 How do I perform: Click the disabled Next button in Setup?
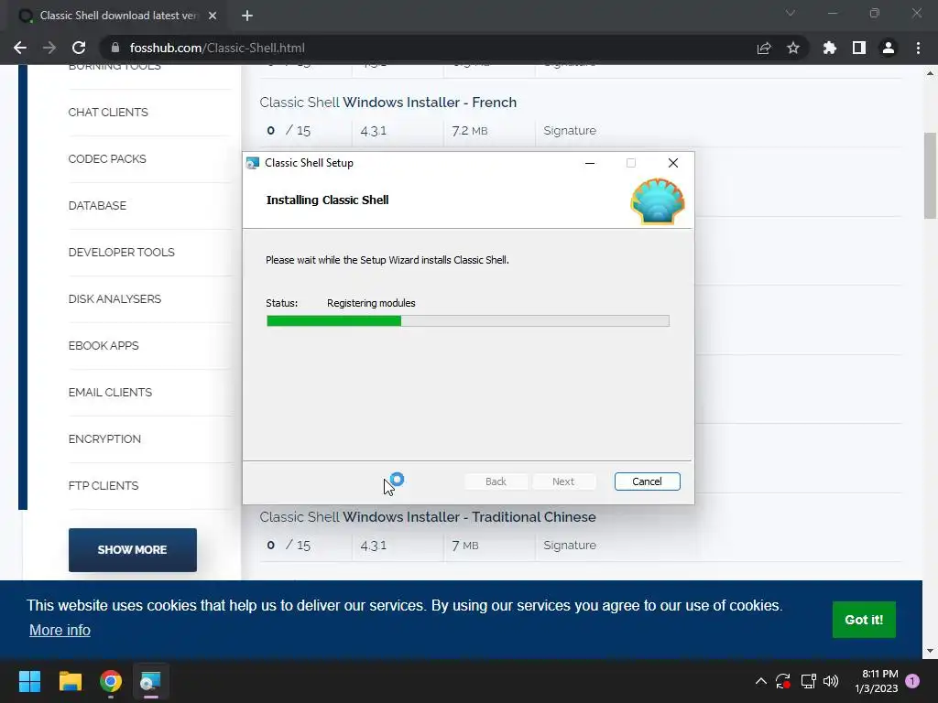pyautogui.click(x=563, y=481)
